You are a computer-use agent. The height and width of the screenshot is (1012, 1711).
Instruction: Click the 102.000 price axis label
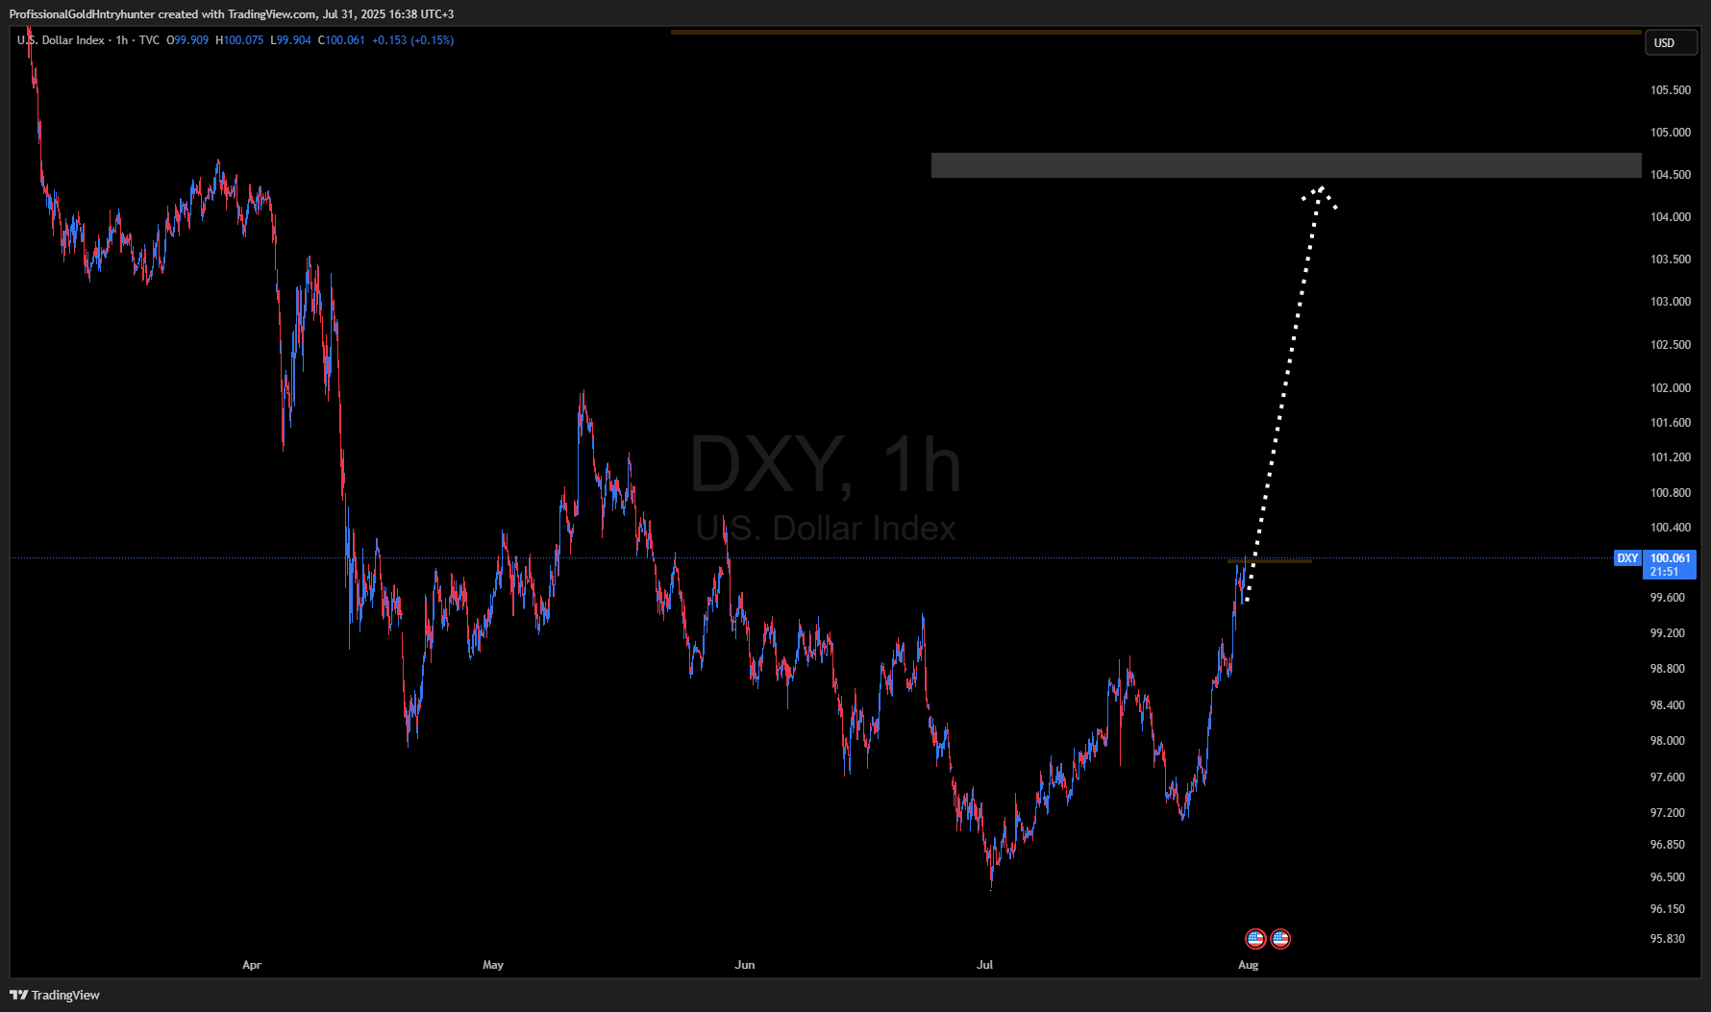(1671, 388)
